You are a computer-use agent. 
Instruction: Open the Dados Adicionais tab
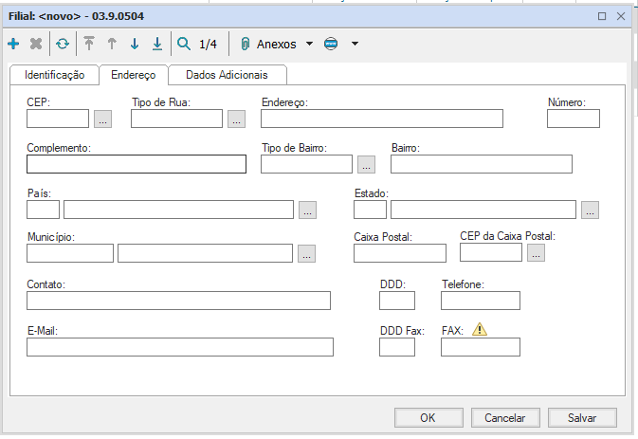[x=227, y=74]
